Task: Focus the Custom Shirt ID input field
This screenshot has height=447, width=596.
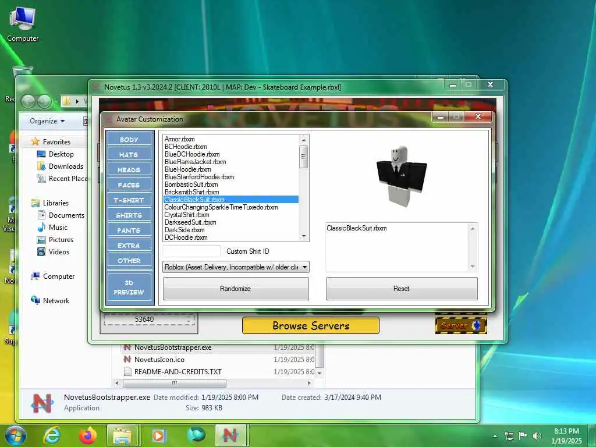Action: tap(191, 251)
